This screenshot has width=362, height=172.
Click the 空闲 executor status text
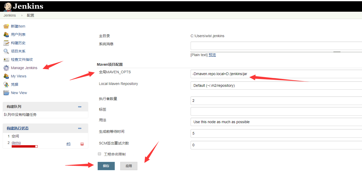(x=15, y=136)
